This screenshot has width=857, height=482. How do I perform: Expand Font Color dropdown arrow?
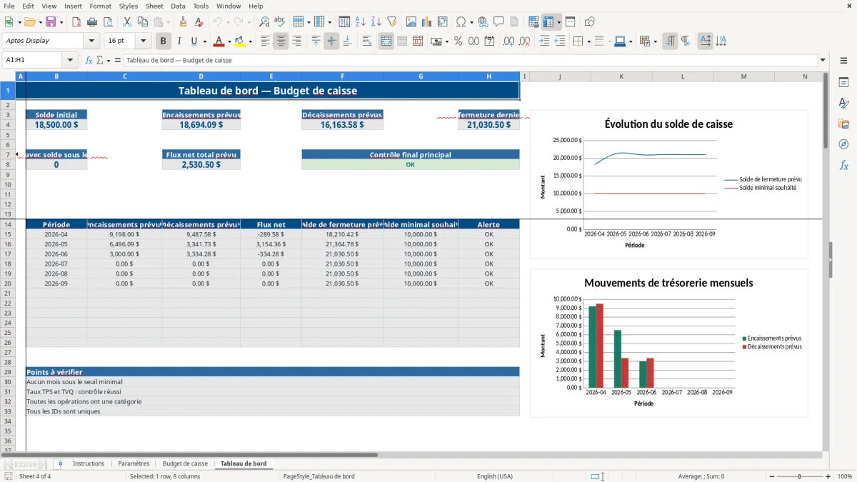pos(229,41)
